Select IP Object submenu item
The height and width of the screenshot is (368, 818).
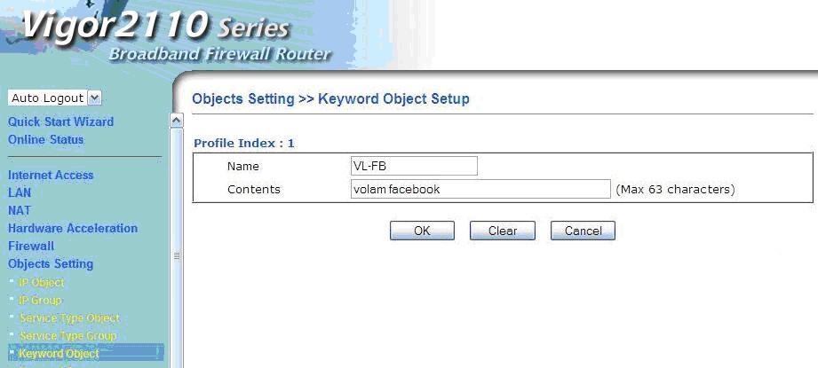[41, 283]
